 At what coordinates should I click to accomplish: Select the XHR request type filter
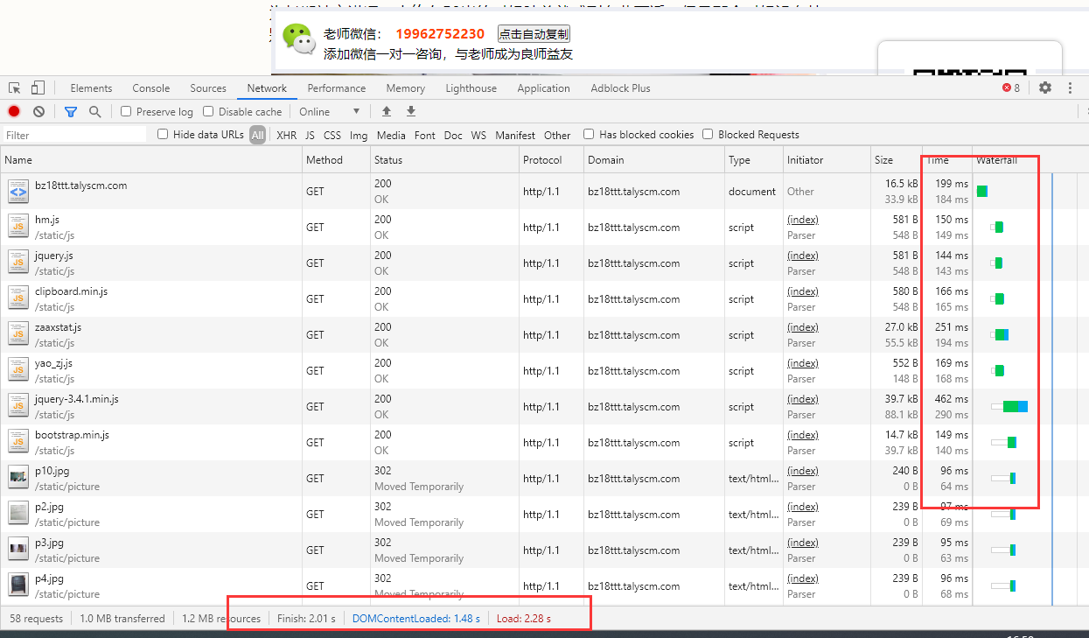point(286,136)
